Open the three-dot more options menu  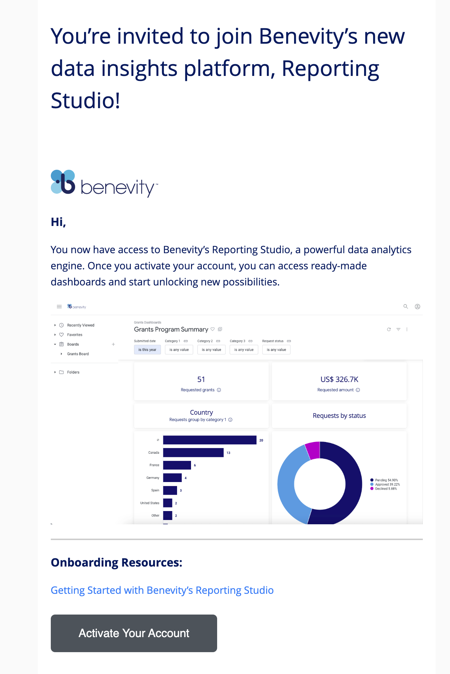tap(407, 329)
